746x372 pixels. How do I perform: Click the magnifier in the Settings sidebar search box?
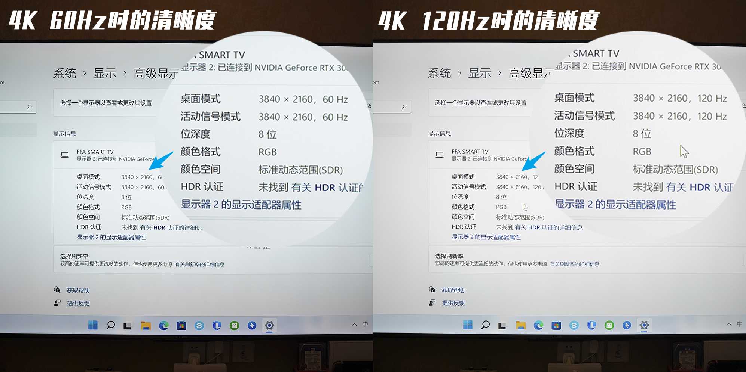pos(29,107)
